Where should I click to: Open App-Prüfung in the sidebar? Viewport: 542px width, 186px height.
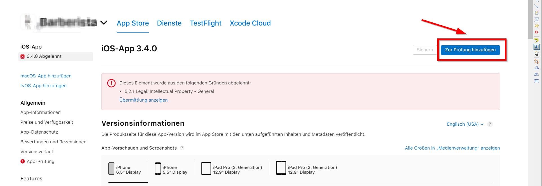[x=41, y=161]
